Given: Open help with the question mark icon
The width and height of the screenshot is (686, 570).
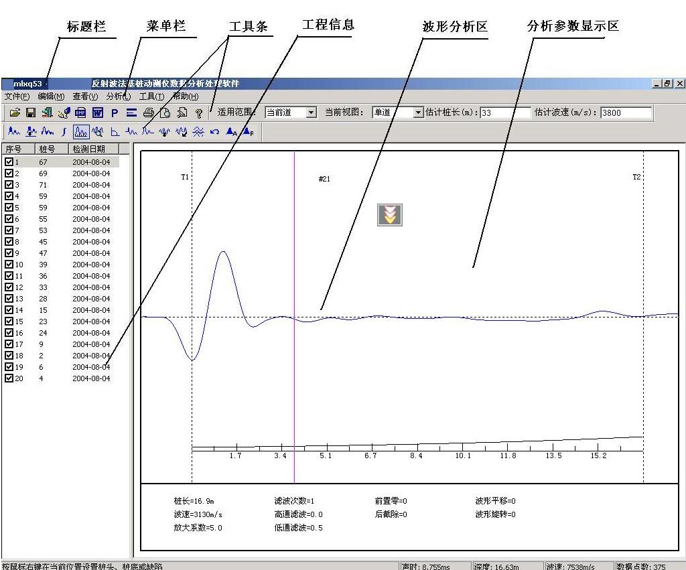Looking at the screenshot, I should [x=199, y=113].
